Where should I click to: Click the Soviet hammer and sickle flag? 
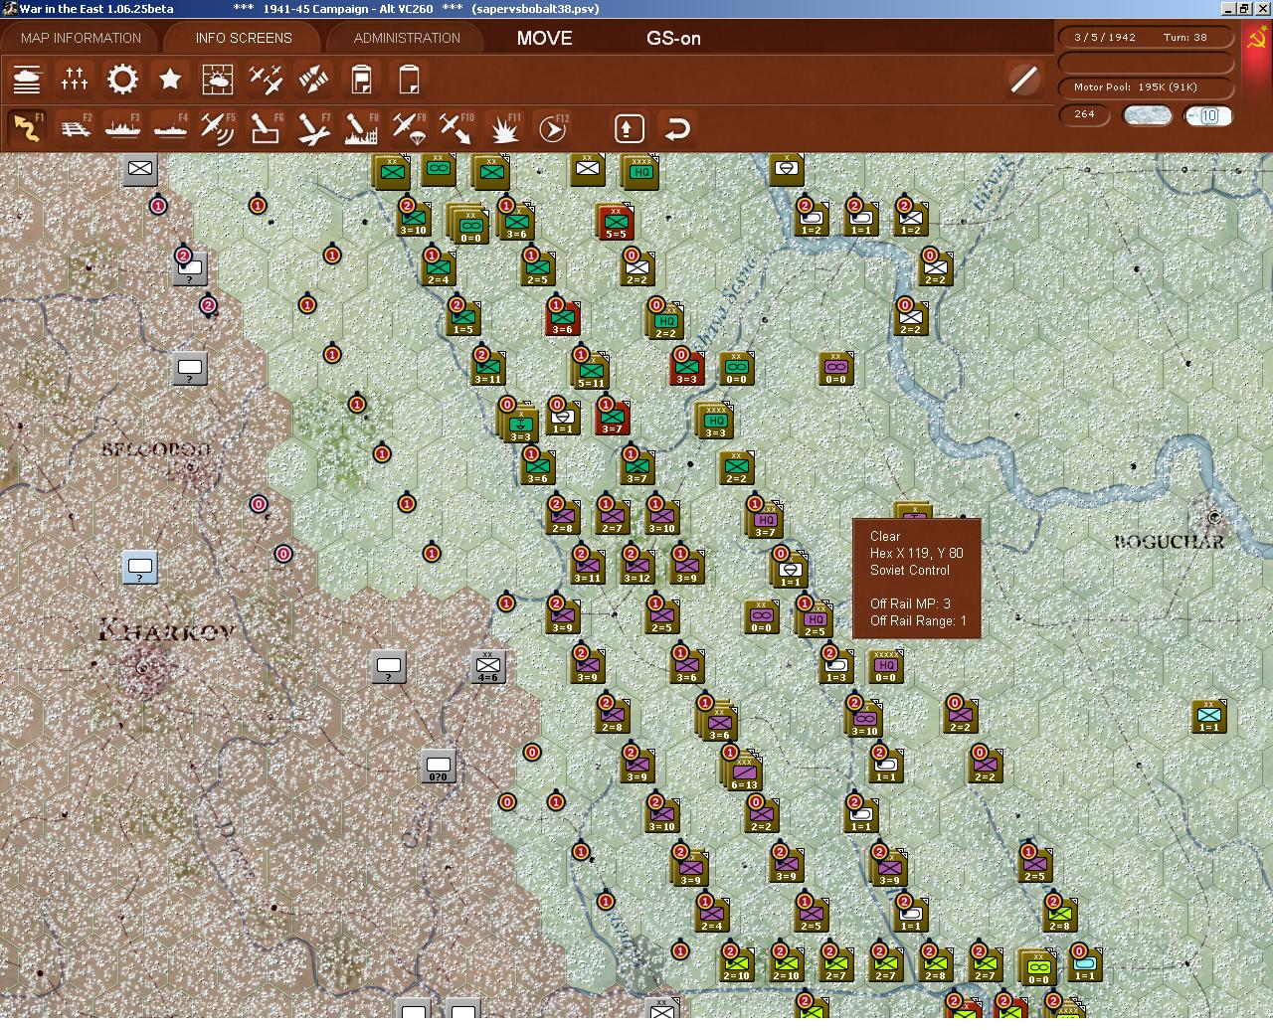coord(1257,40)
